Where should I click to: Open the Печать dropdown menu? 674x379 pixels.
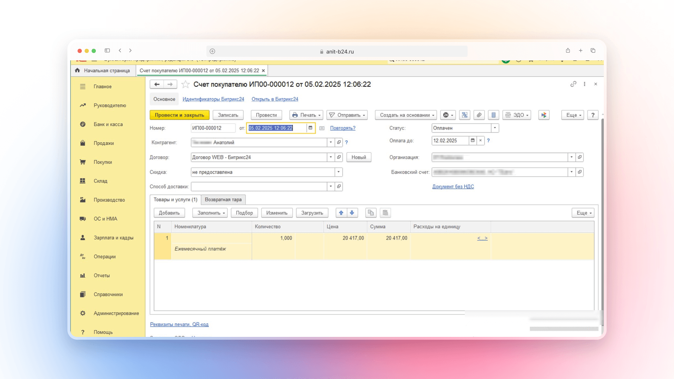pos(306,115)
